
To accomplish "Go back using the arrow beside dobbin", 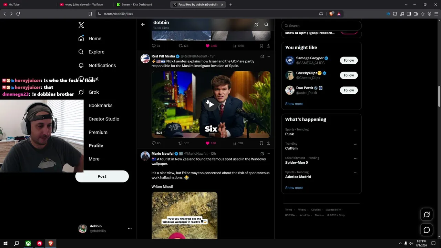I will [143, 24].
